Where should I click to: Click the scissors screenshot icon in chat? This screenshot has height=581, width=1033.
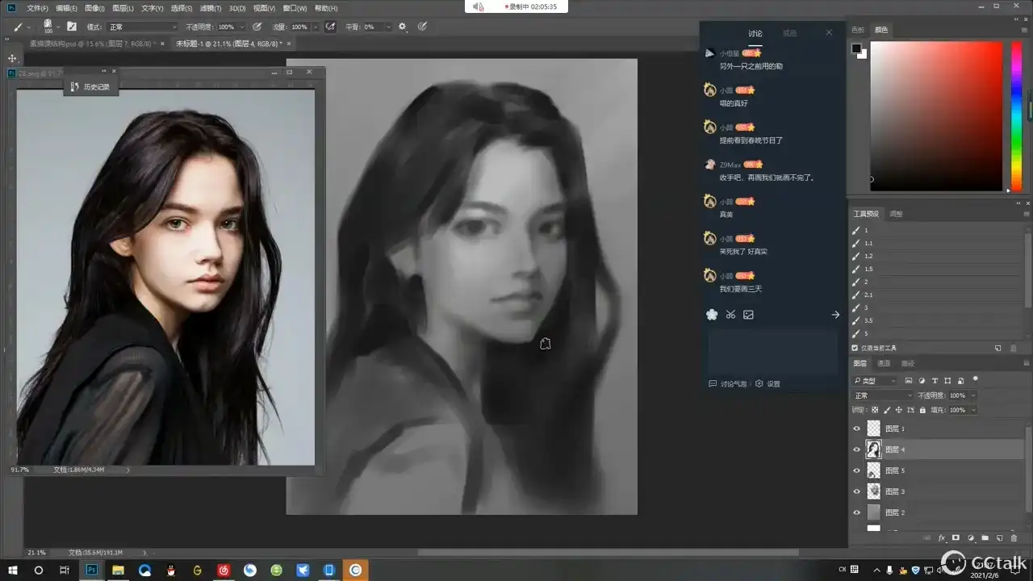coord(730,315)
